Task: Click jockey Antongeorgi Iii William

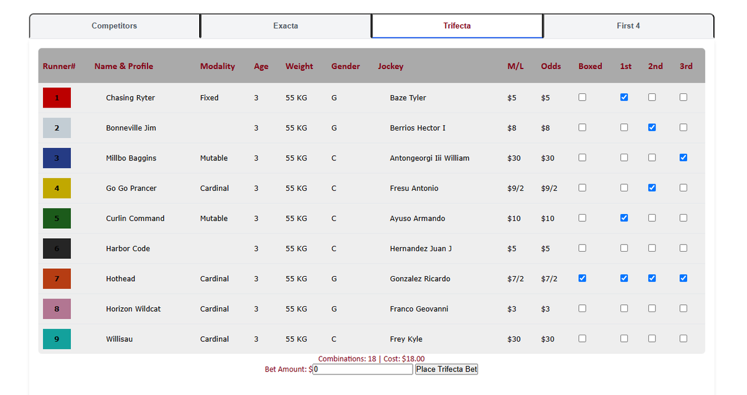Action: click(x=430, y=158)
